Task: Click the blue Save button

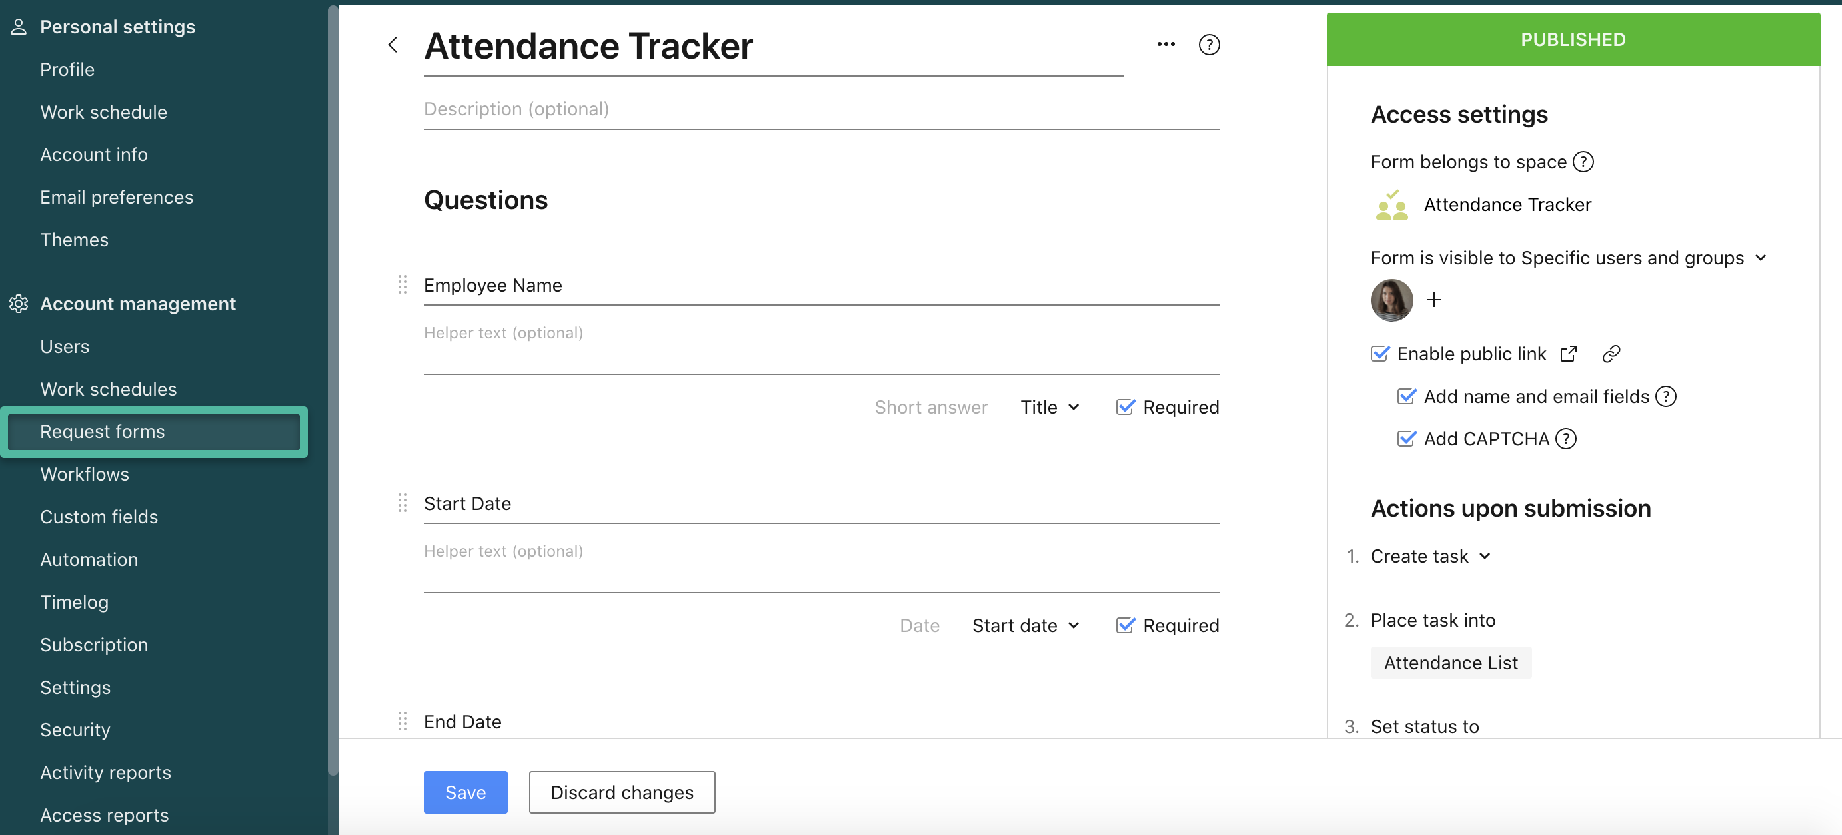Action: (464, 792)
